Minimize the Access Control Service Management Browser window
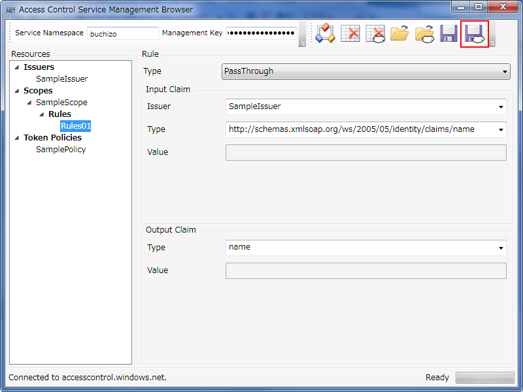 click(x=461, y=7)
